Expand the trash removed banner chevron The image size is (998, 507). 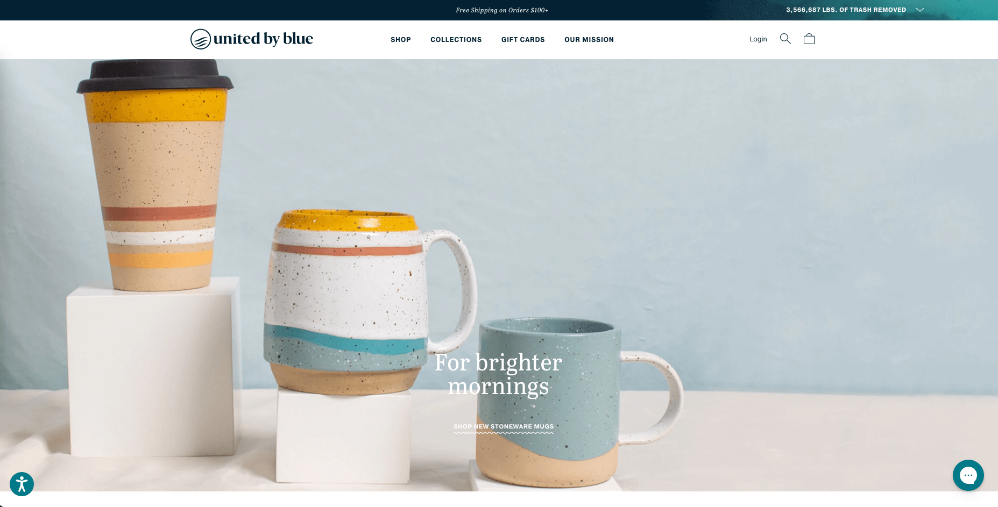tap(920, 10)
